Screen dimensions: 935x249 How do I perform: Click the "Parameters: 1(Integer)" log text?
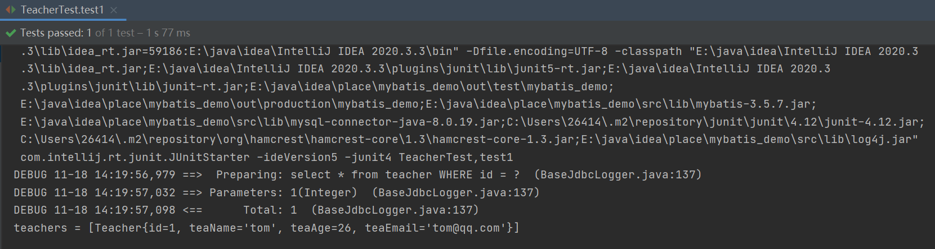click(283, 193)
